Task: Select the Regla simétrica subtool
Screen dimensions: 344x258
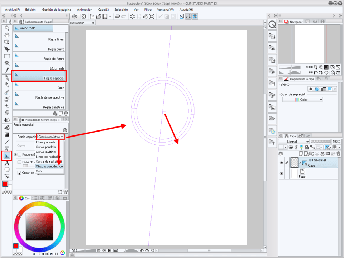Action: (x=39, y=105)
